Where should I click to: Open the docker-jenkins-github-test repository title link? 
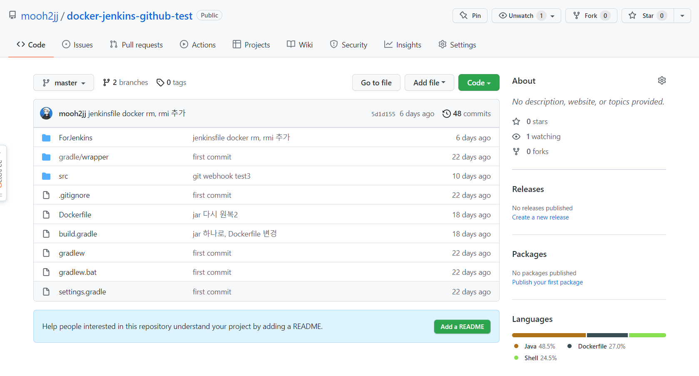pos(129,16)
